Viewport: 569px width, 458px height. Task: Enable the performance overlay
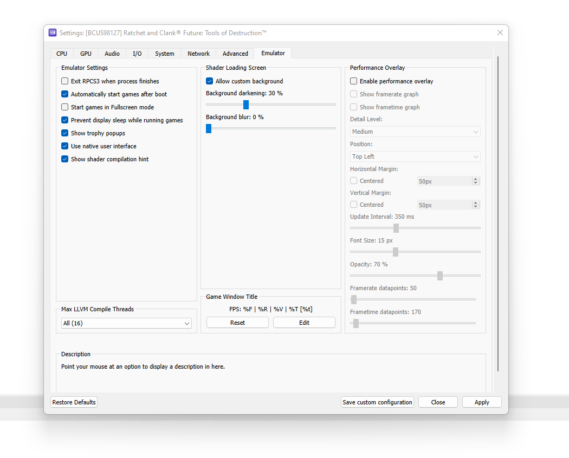pos(353,81)
